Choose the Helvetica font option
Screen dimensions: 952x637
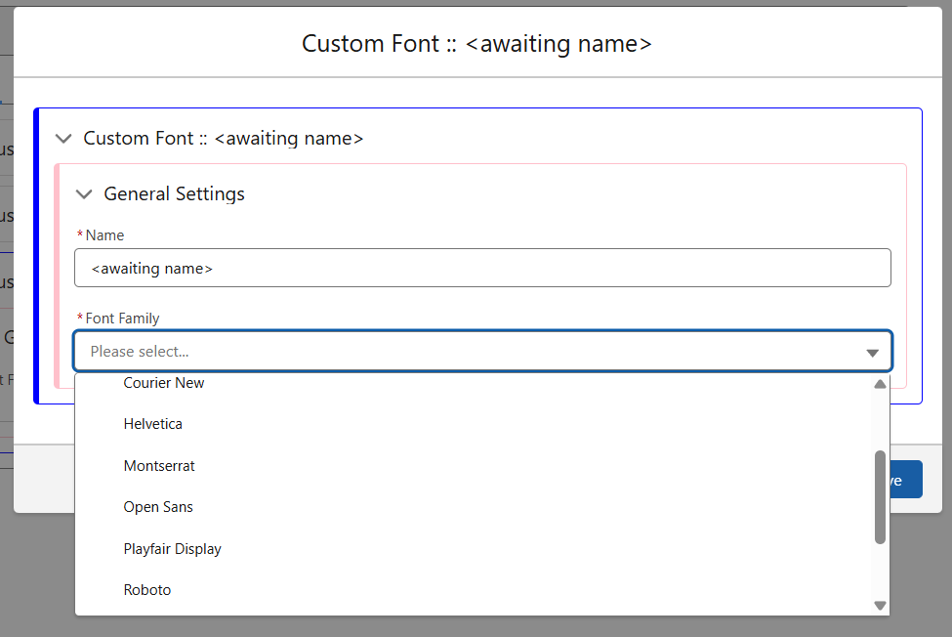point(153,424)
